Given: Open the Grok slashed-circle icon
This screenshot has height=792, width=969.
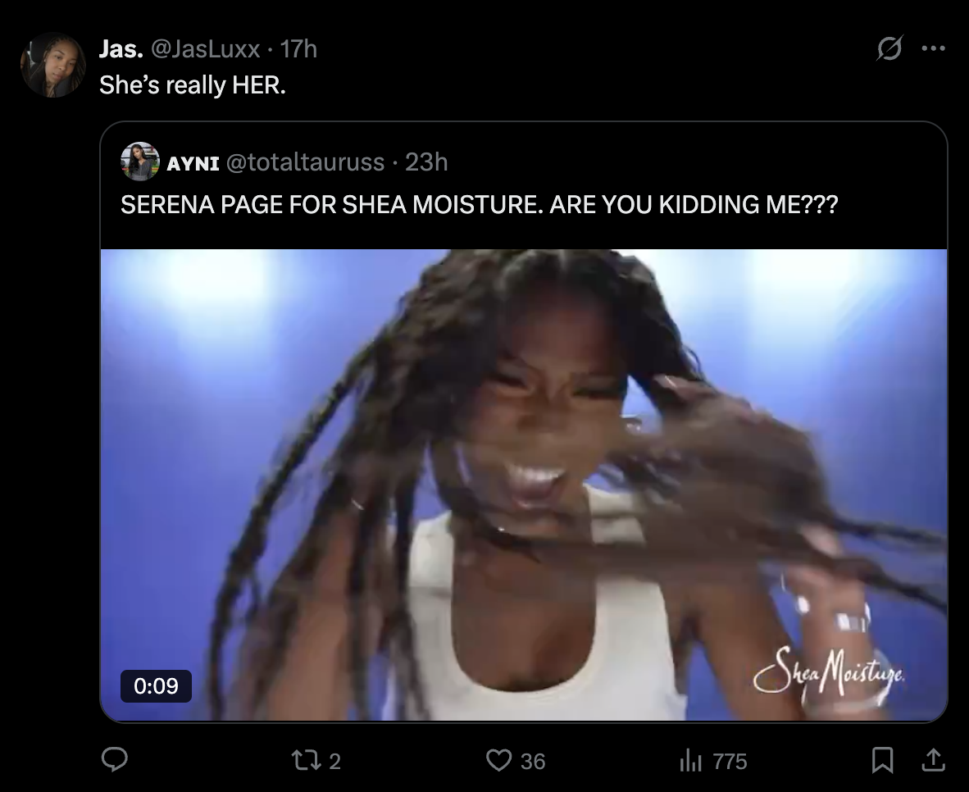Looking at the screenshot, I should coord(889,48).
